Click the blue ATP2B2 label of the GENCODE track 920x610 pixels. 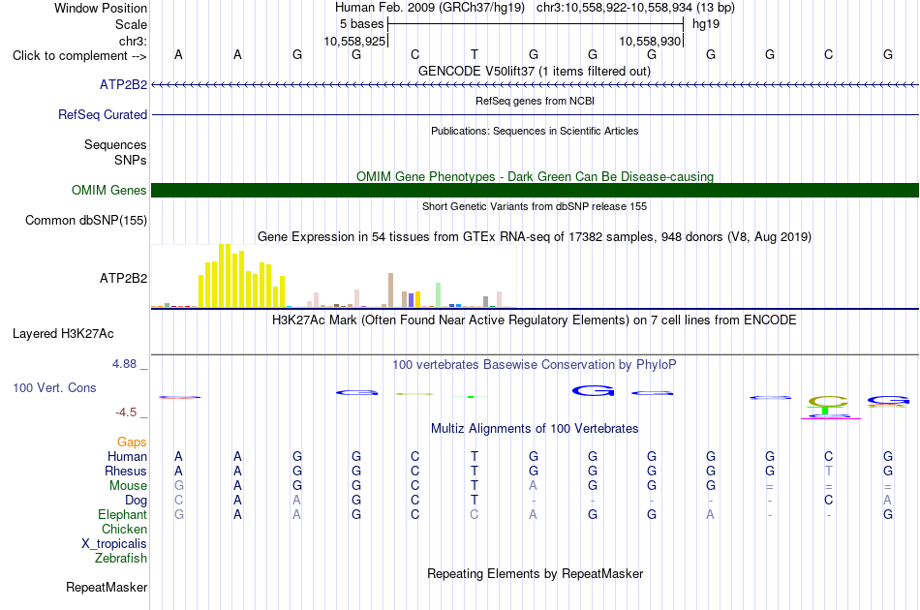tap(123, 84)
